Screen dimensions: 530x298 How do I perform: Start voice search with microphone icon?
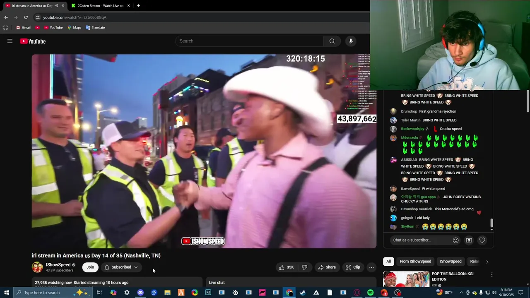tap(351, 41)
